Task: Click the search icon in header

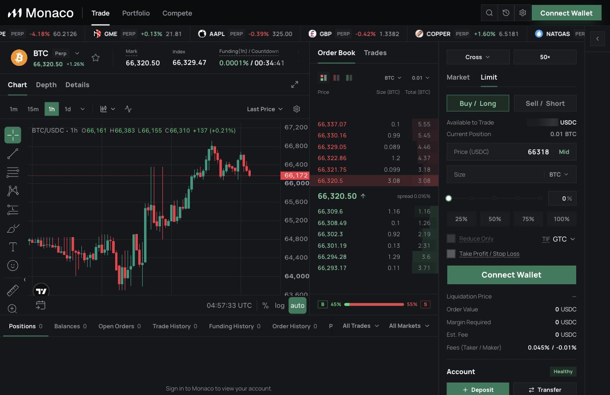Action: tap(490, 13)
